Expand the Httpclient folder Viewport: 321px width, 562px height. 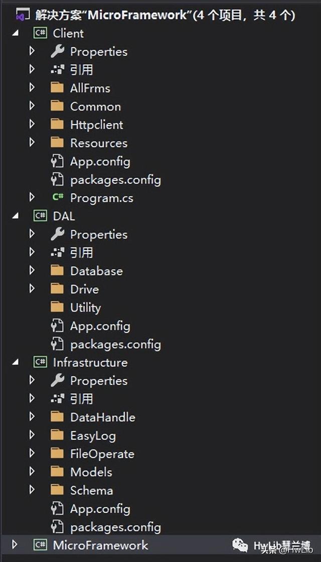pyautogui.click(x=32, y=125)
